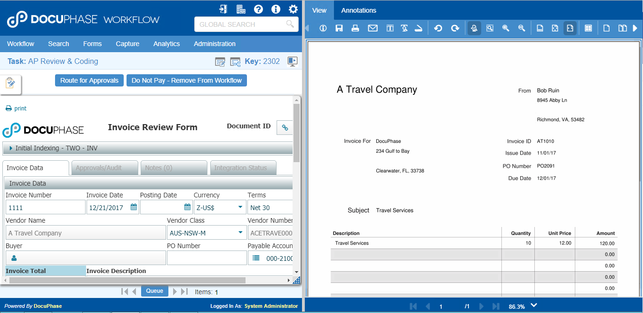Open the Integration Status tab

(243, 168)
